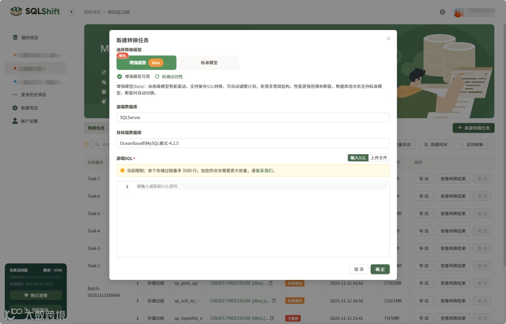Toggle the 定时刷新 option
506x324 pixels.
(475, 144)
